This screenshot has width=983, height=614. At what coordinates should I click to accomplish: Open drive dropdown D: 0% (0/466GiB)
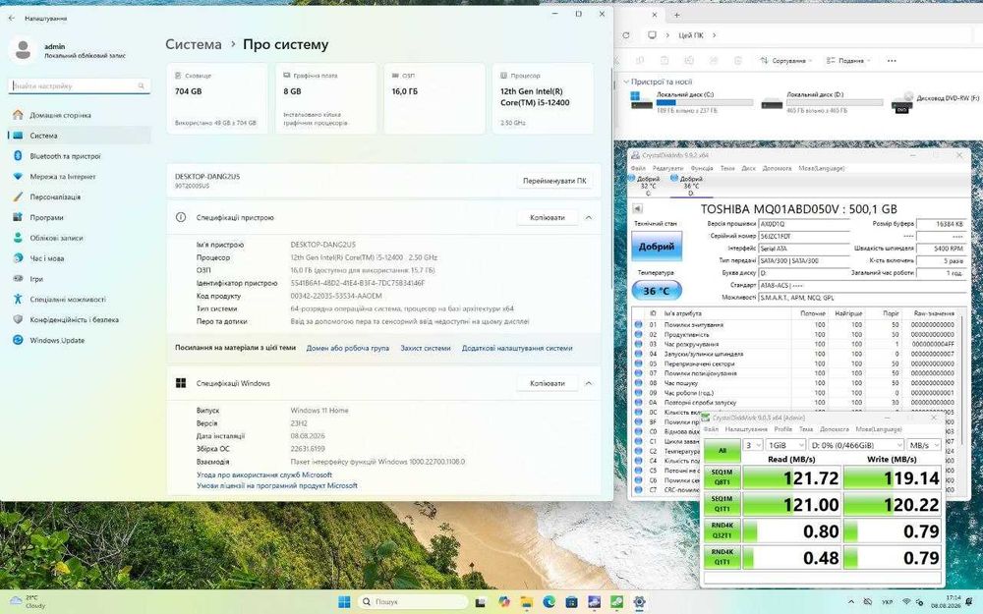(x=856, y=445)
